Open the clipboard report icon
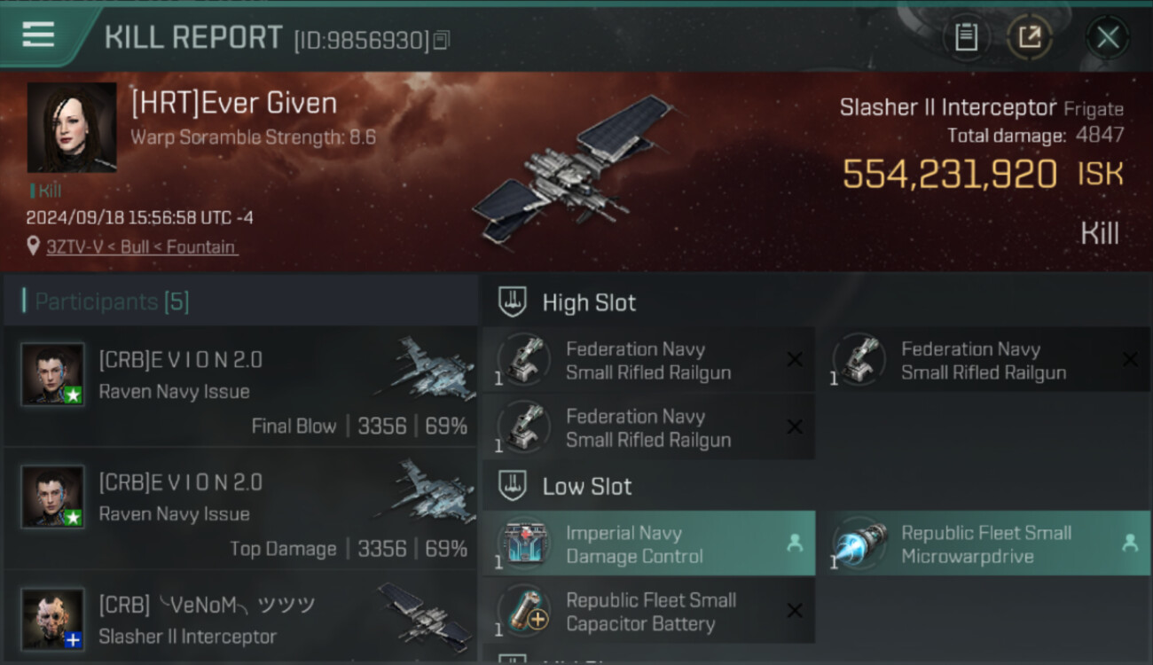 click(x=966, y=37)
